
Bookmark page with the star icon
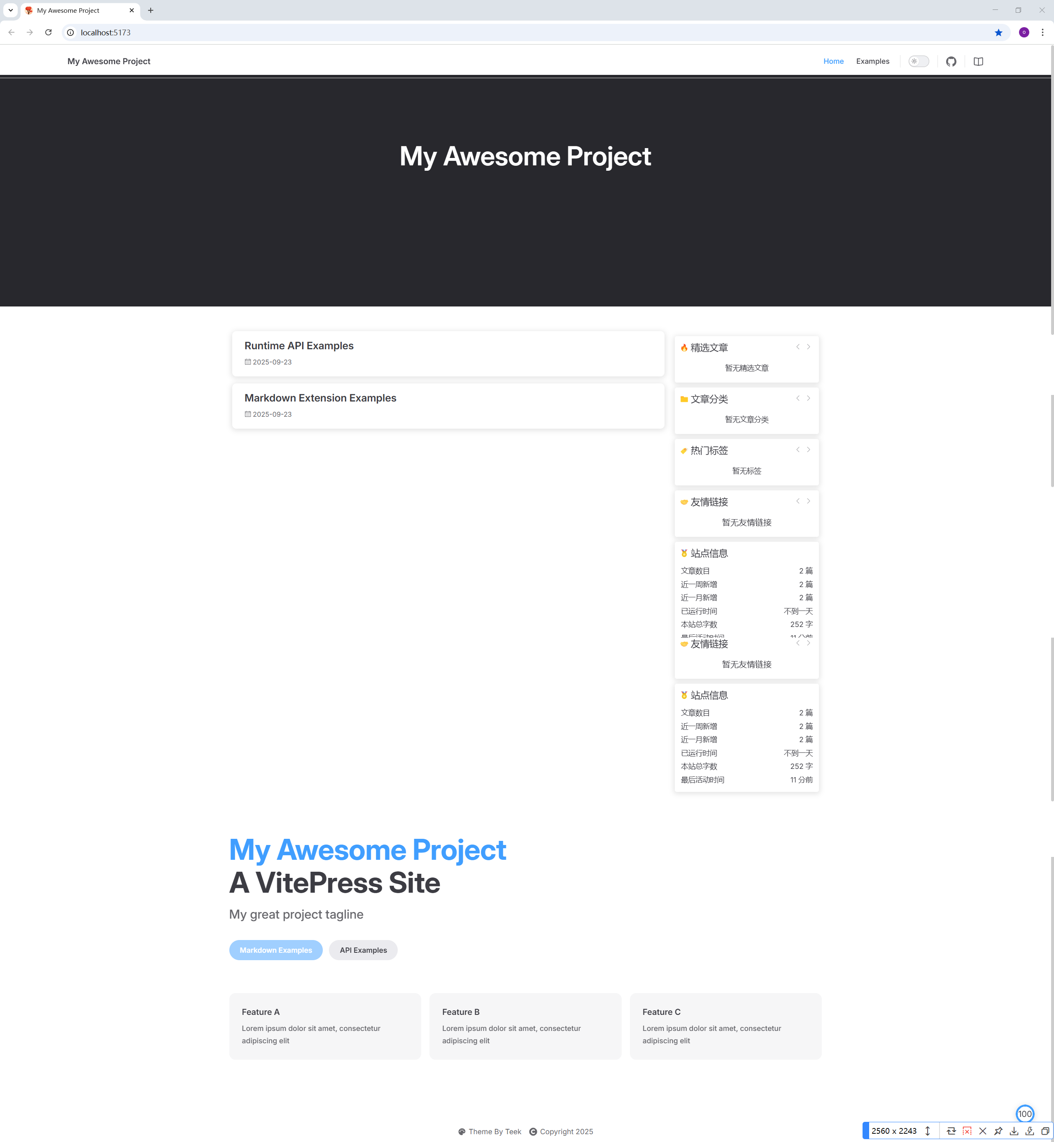click(998, 32)
